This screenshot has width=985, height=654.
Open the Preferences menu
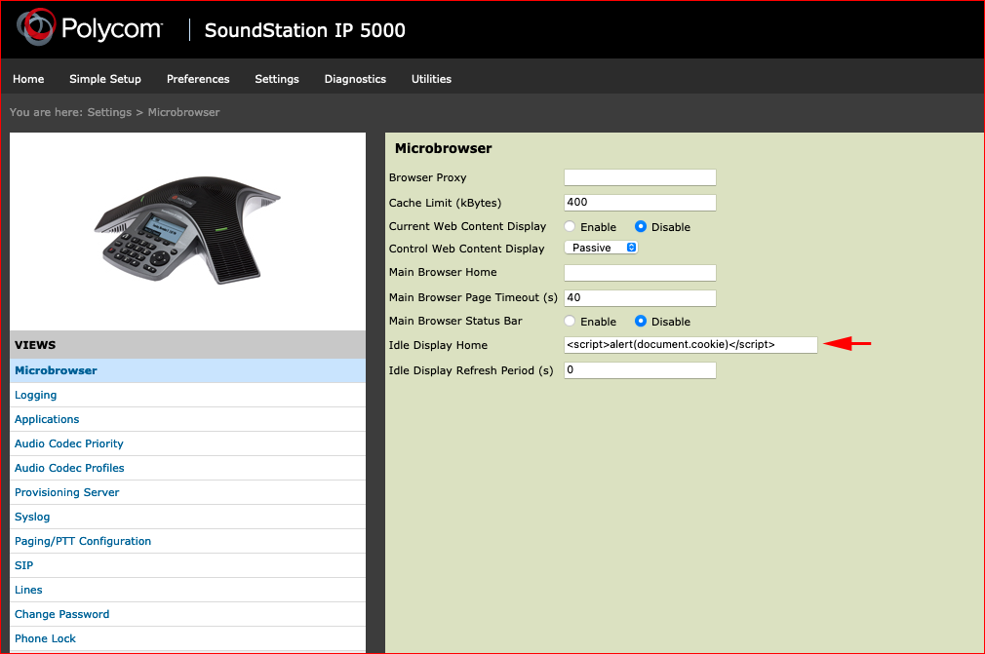[x=198, y=79]
